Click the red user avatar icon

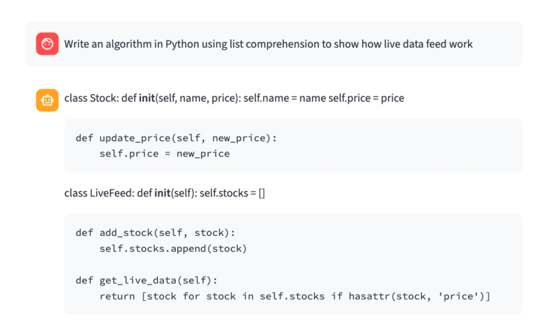coord(47,44)
